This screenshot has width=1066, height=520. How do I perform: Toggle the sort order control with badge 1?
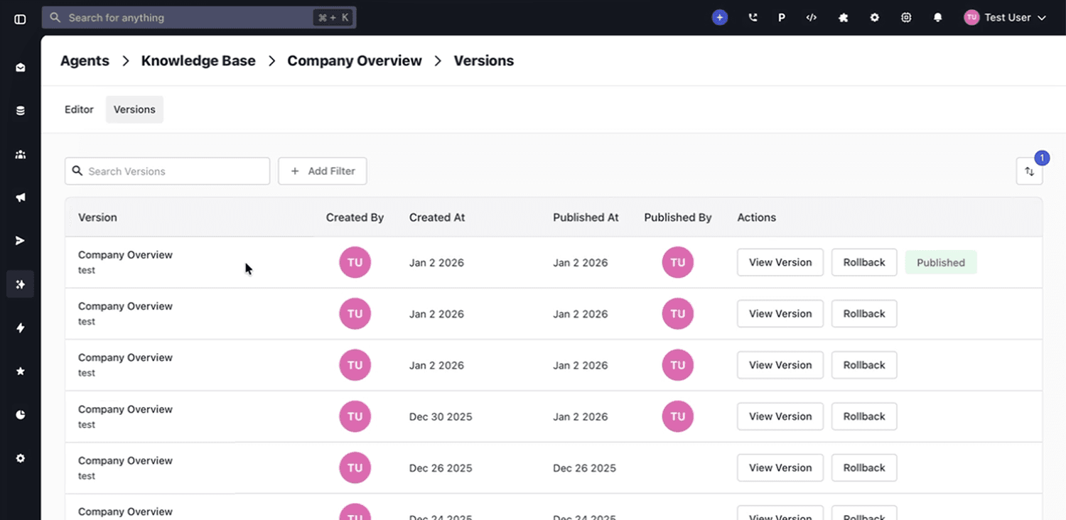point(1029,171)
